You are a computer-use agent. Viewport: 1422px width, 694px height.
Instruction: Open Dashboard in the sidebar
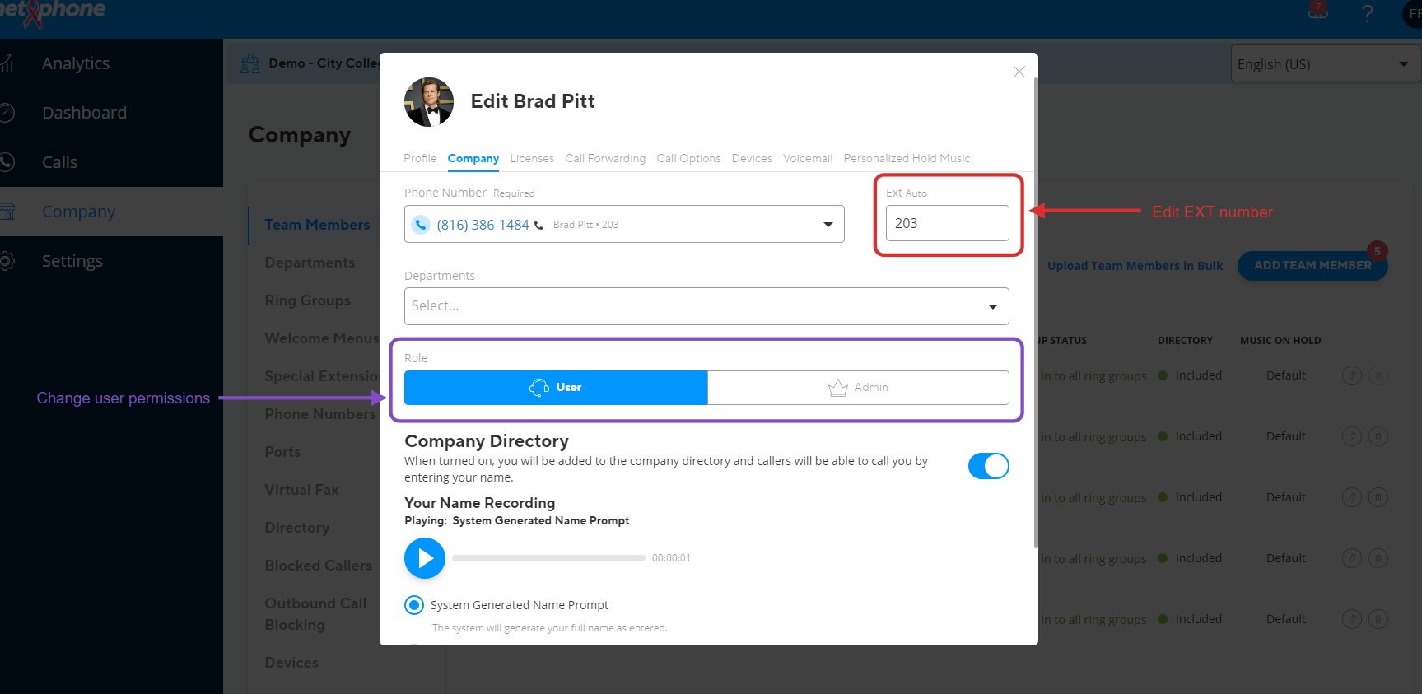84,113
